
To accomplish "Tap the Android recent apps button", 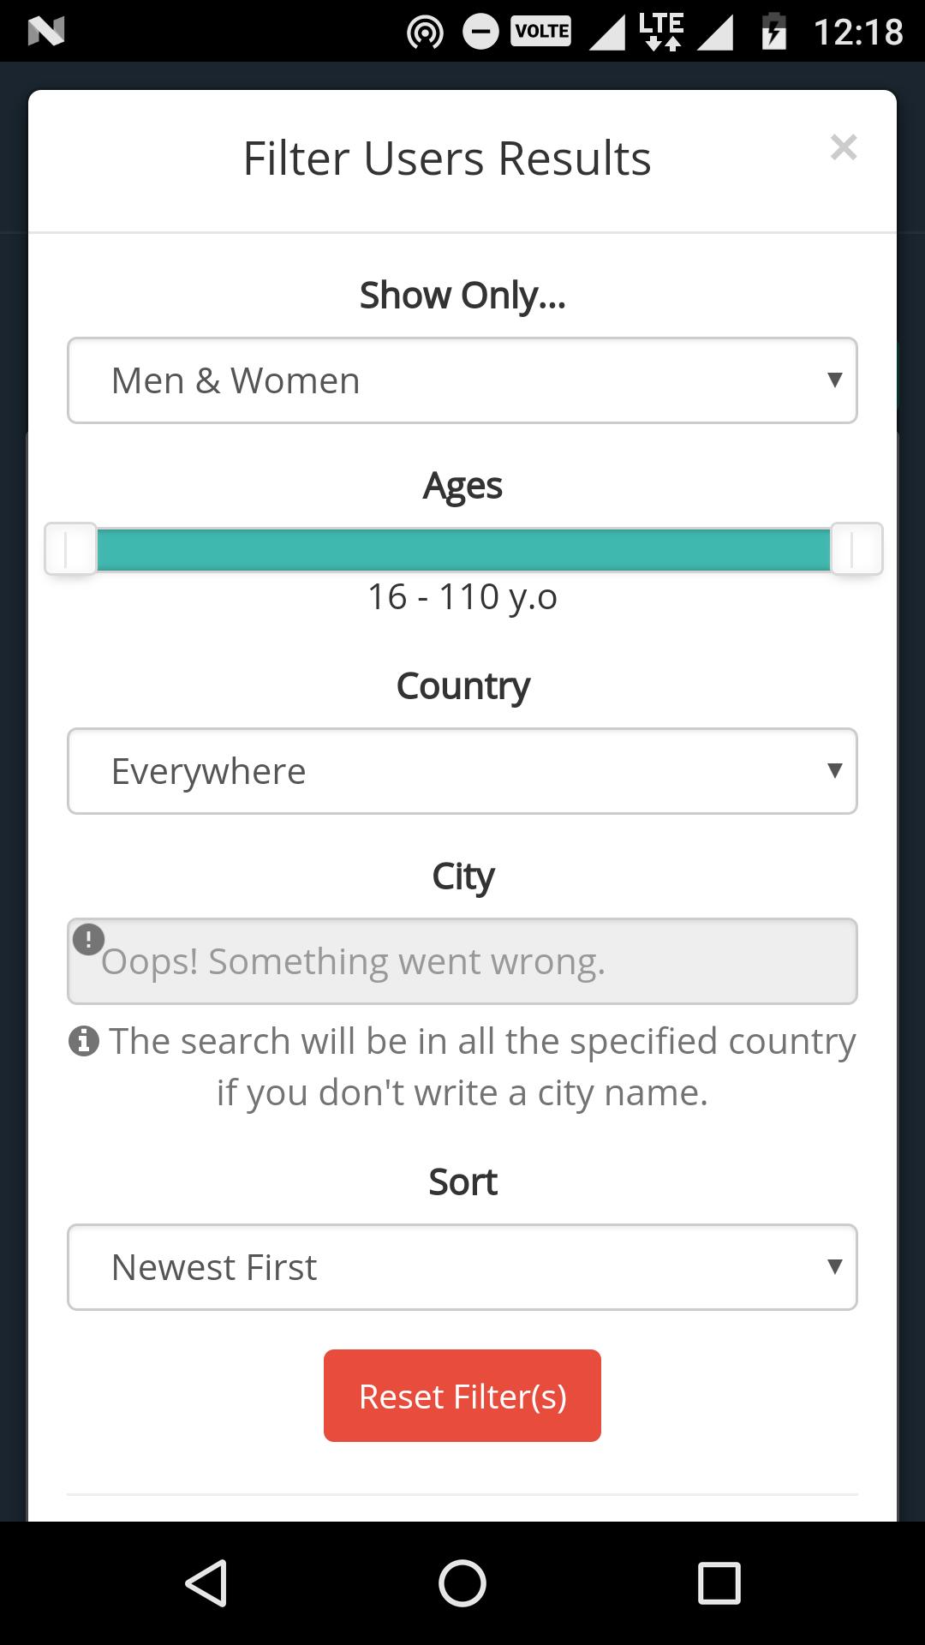I will (x=719, y=1582).
